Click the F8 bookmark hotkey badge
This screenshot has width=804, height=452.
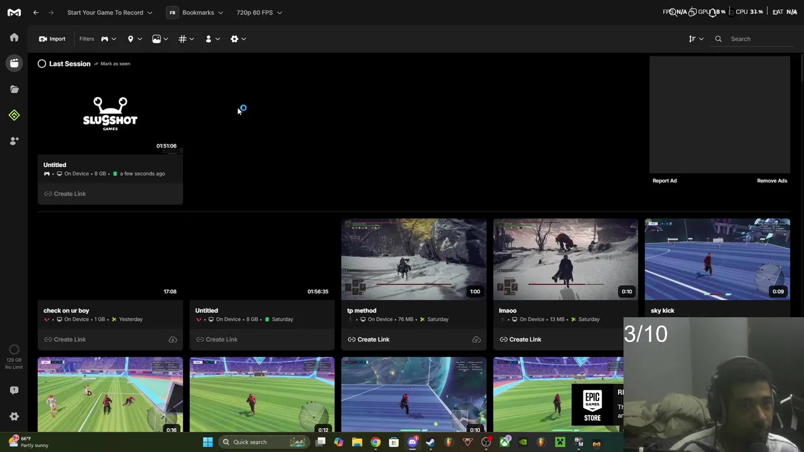172,13
